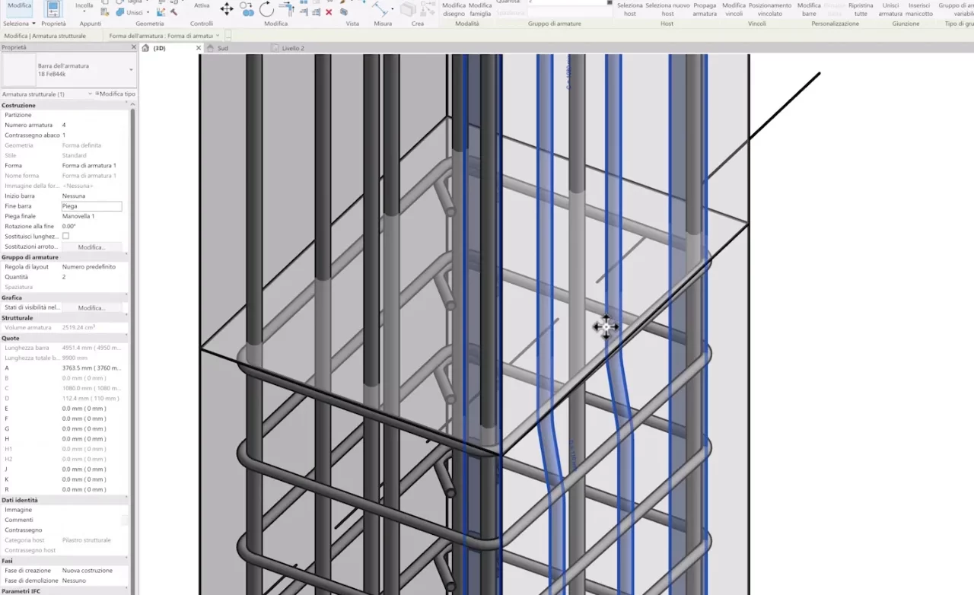Switch to the Sud view tab
This screenshot has height=595, width=974.
coord(222,47)
